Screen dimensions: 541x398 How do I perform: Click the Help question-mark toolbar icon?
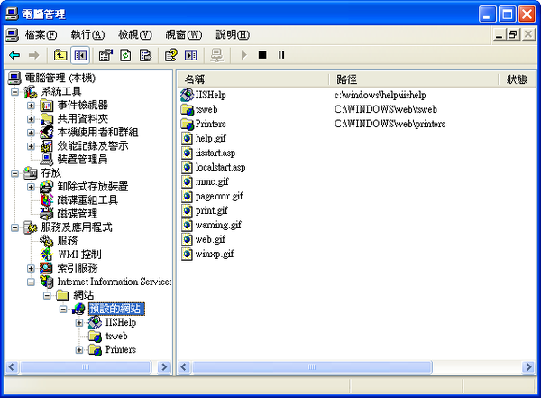170,55
